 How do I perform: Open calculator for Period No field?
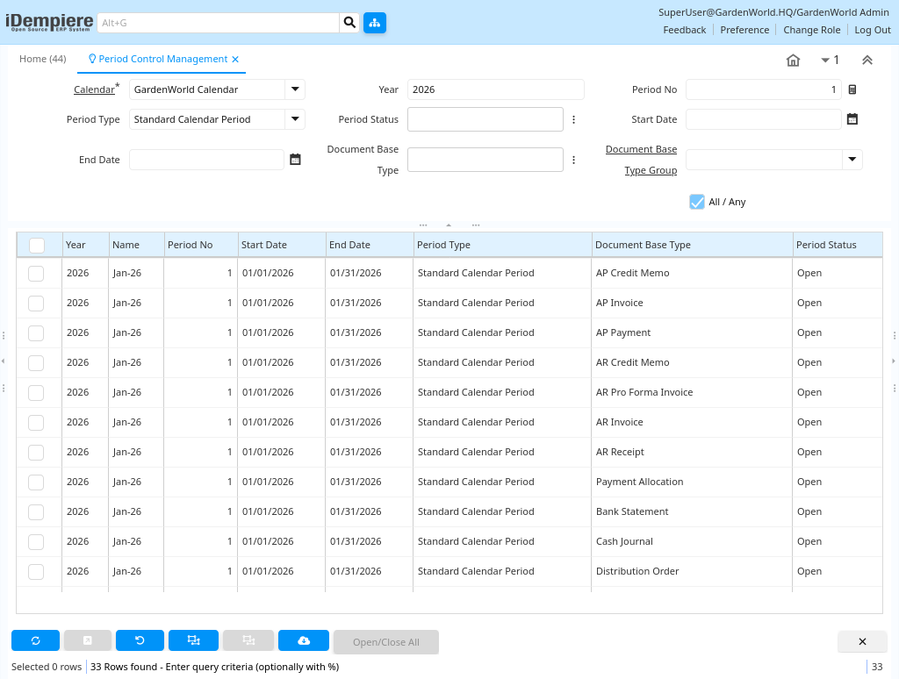(852, 89)
